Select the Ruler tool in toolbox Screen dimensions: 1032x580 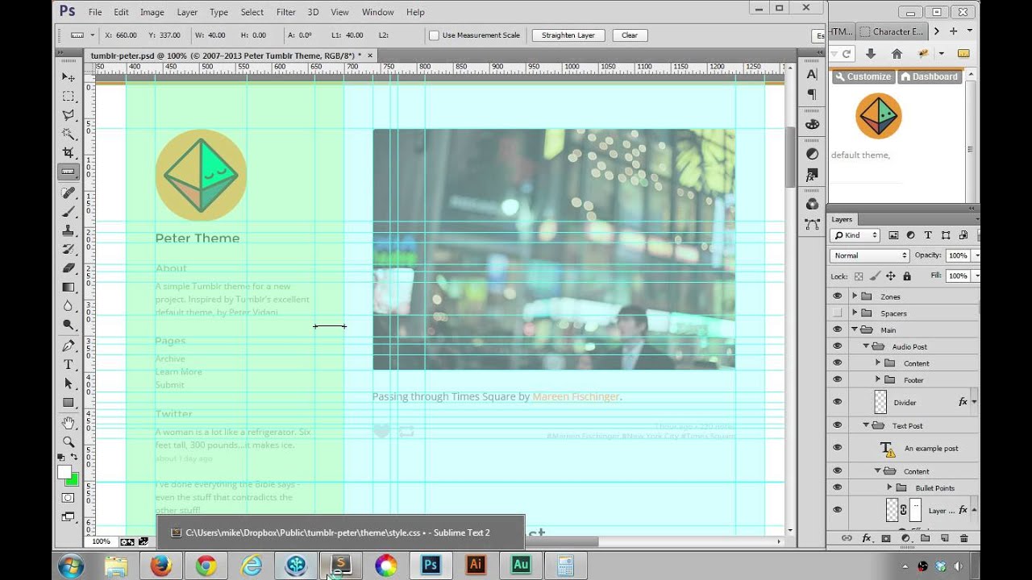pos(69,172)
